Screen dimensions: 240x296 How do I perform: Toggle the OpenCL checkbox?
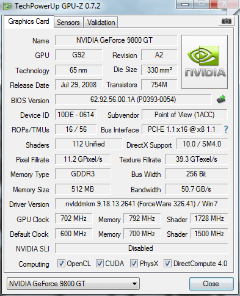tap(61, 263)
